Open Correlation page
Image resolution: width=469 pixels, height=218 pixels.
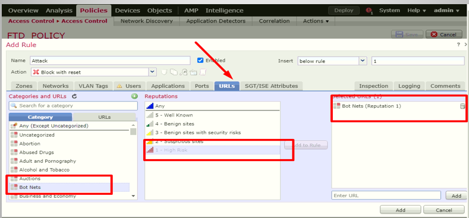(274, 21)
